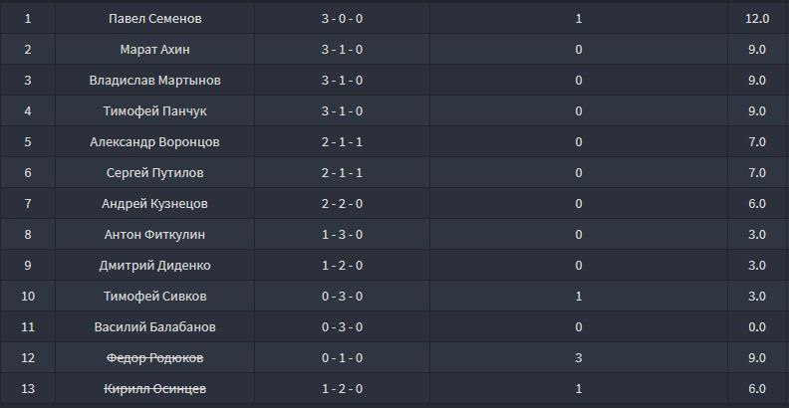Select rank number 13 cell
789x408 pixels.
tap(28, 389)
